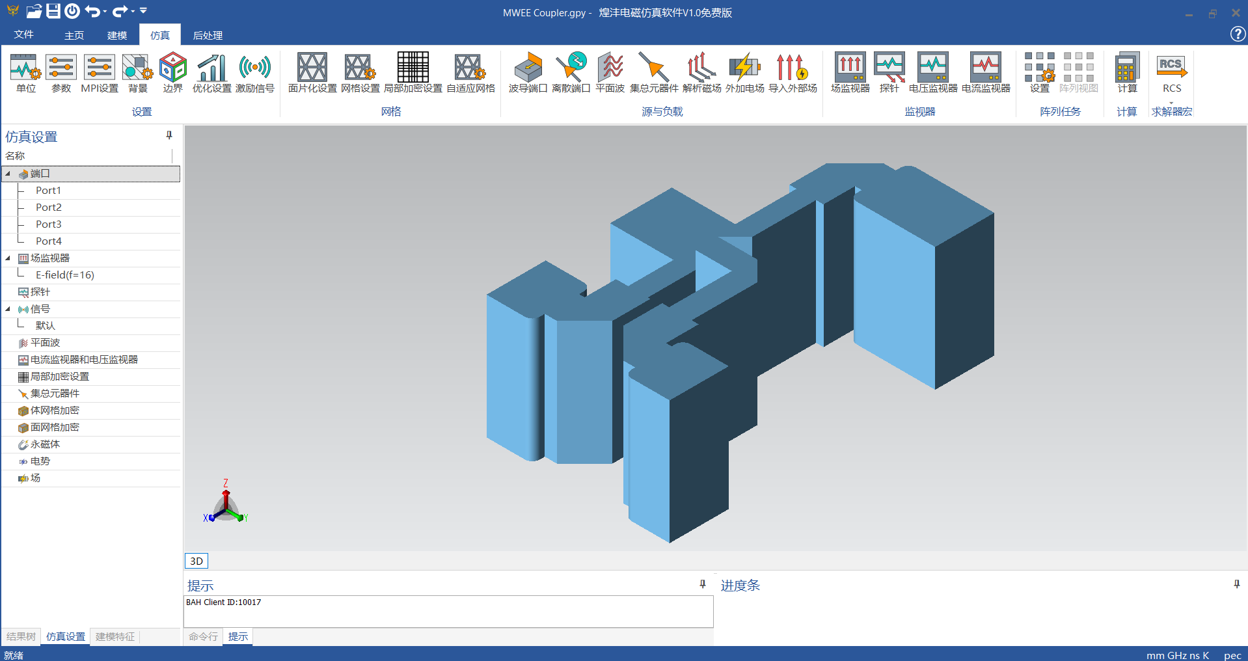Pin the 仿真设置 panel

pyautogui.click(x=169, y=135)
